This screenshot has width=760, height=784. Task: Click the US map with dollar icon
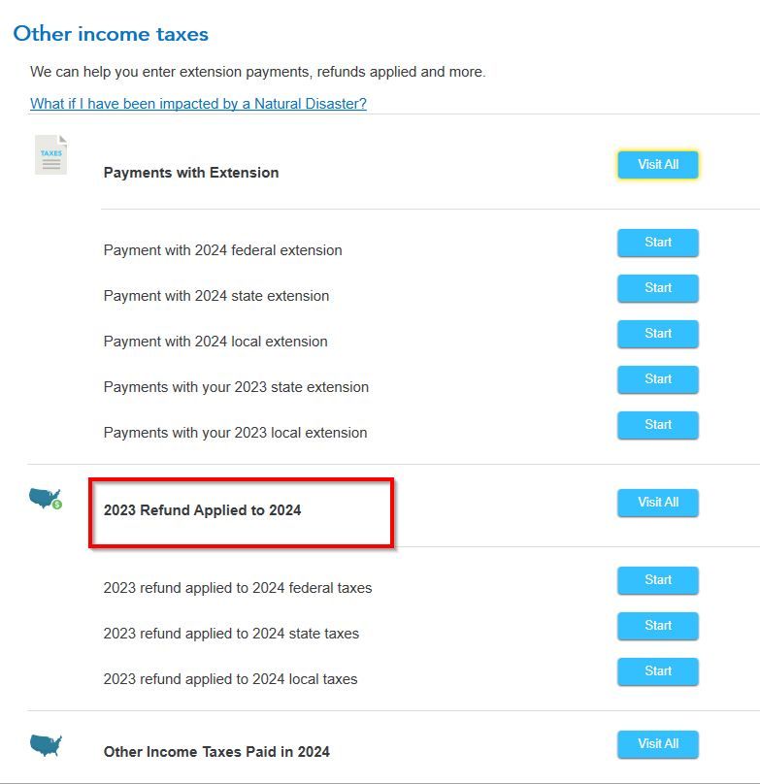click(46, 500)
